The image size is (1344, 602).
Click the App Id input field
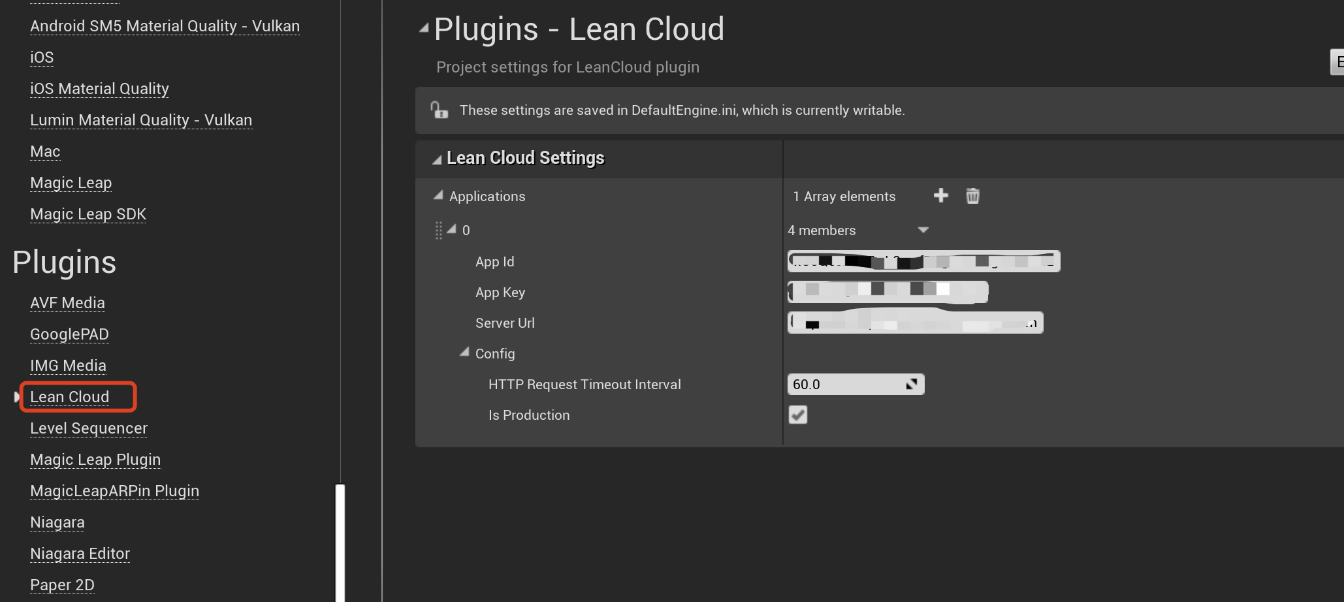923,261
